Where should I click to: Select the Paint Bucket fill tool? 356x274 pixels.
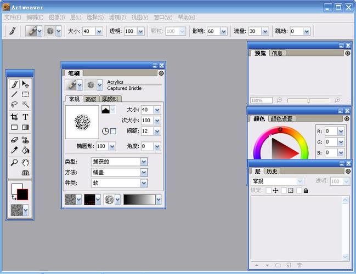click(25, 150)
